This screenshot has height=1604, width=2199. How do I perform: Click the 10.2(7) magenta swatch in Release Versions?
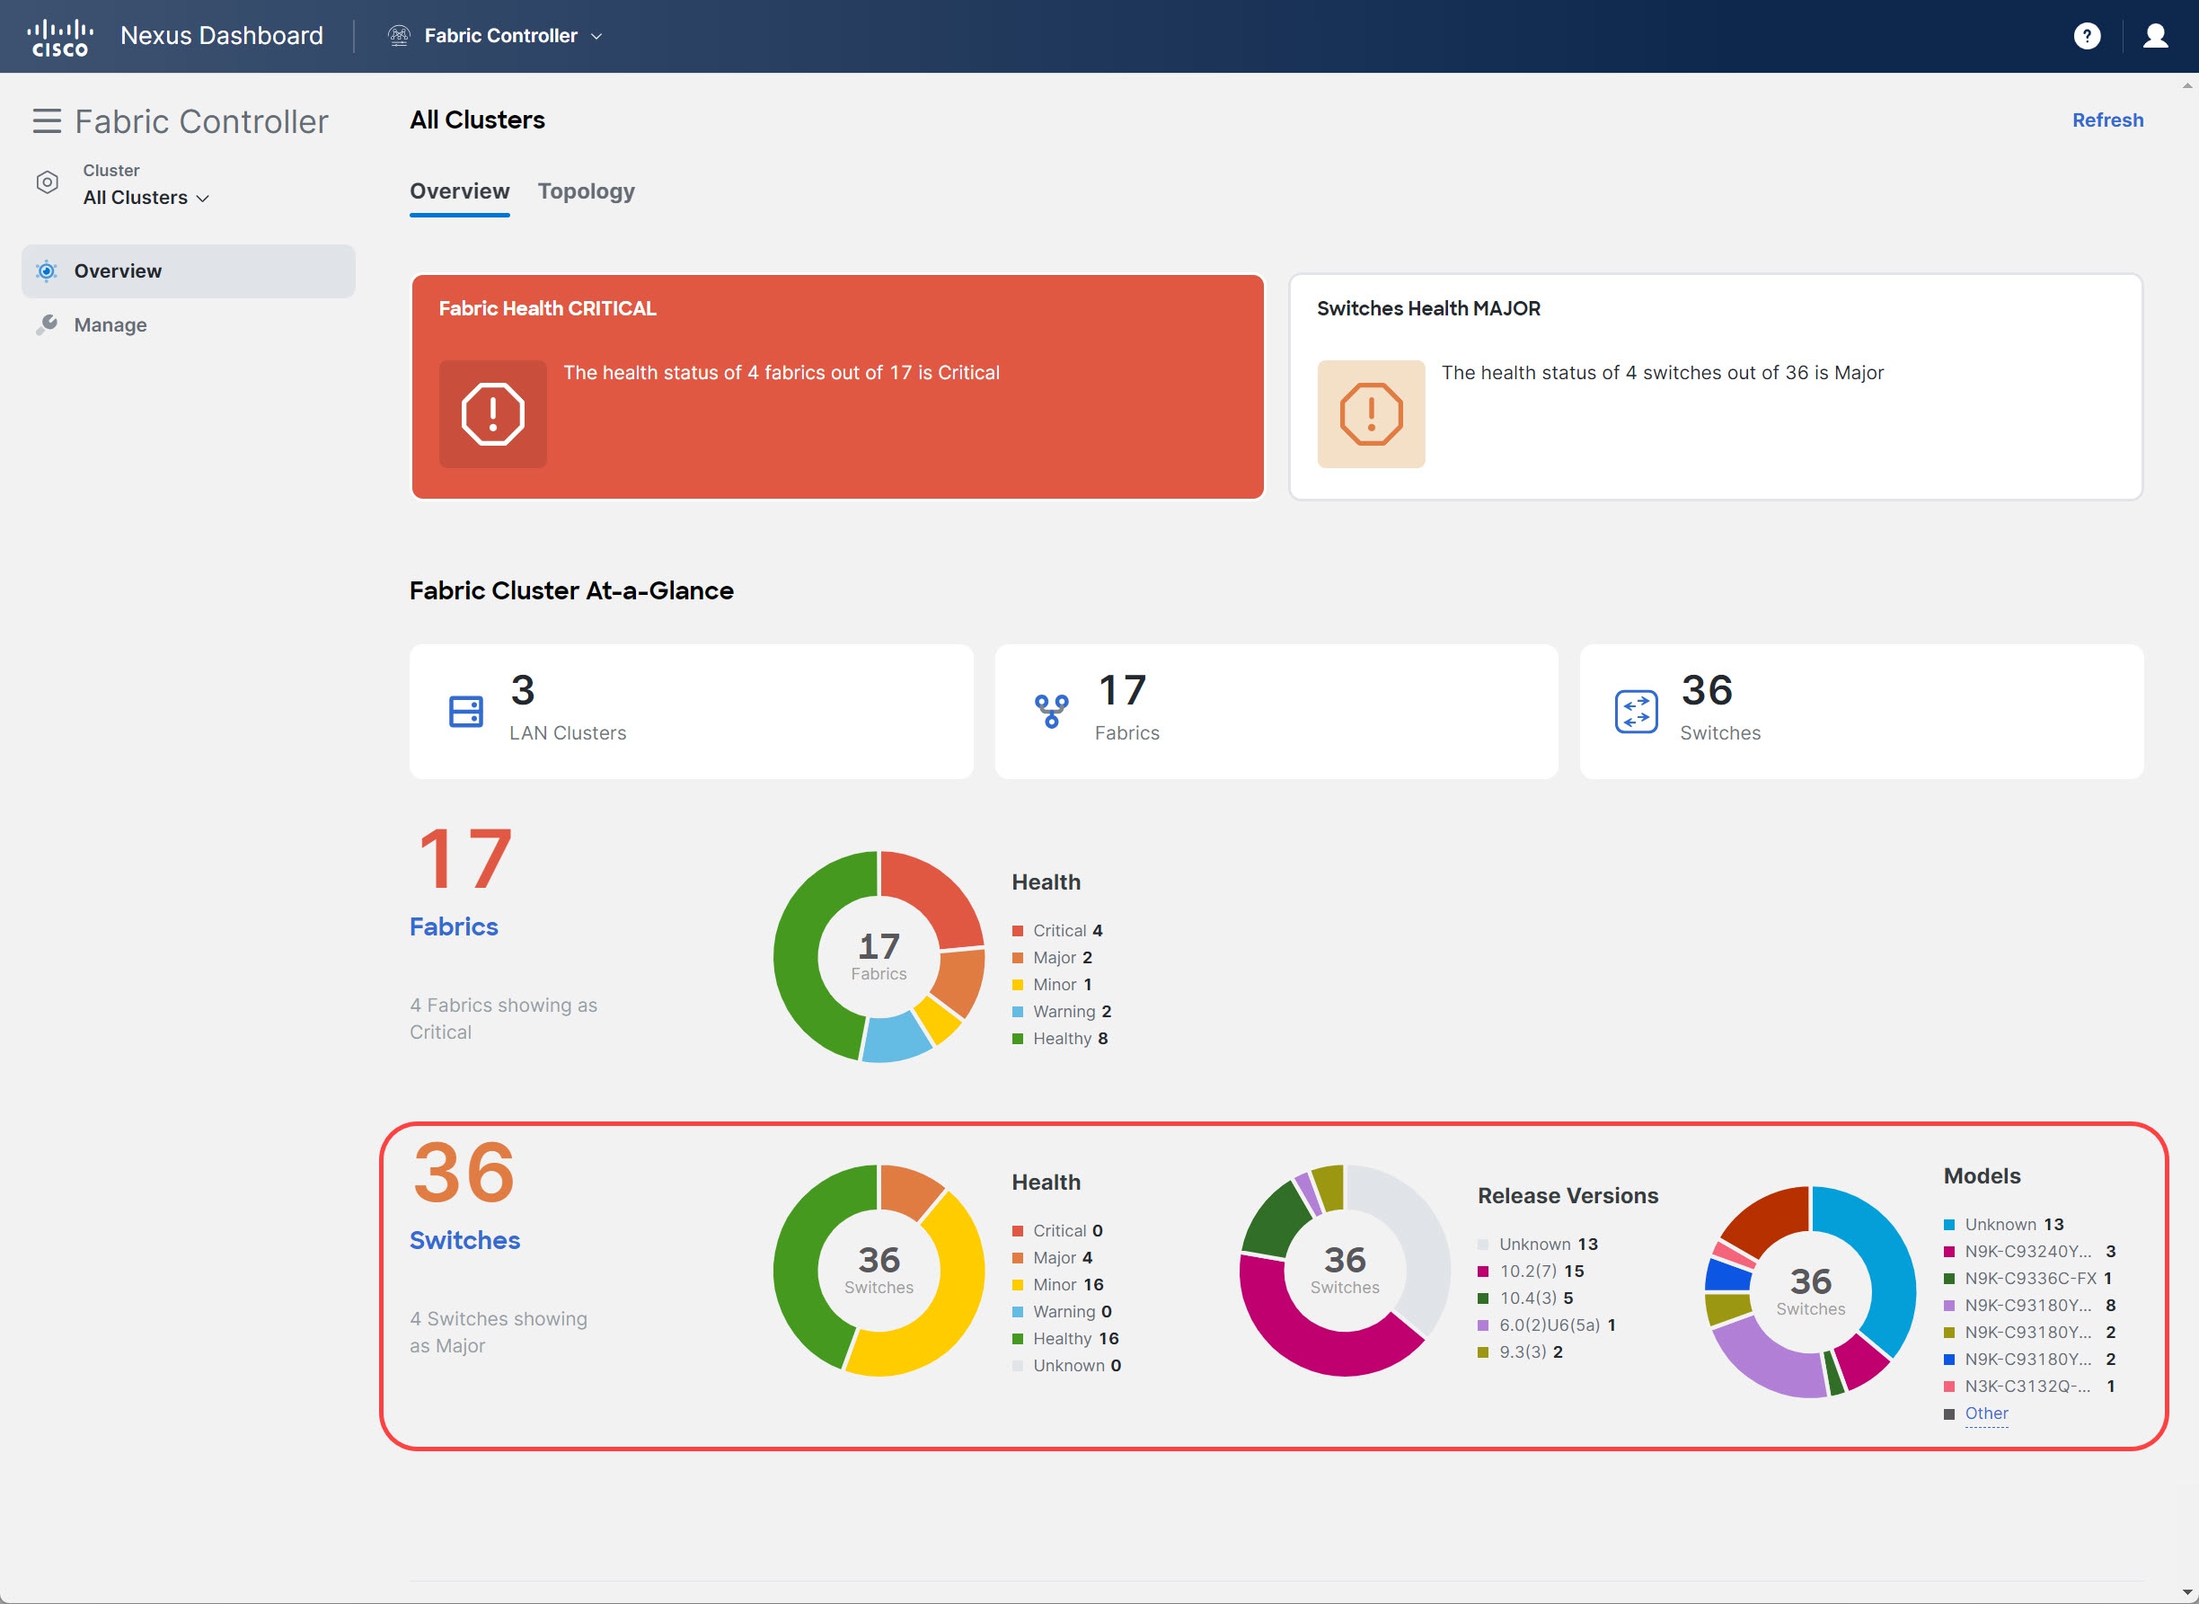[1483, 1272]
